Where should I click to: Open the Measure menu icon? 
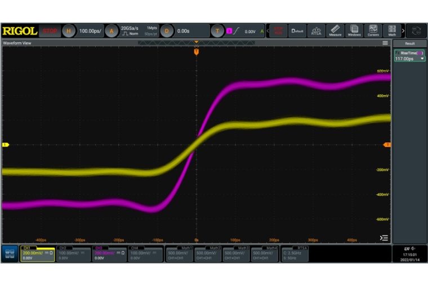(335, 31)
